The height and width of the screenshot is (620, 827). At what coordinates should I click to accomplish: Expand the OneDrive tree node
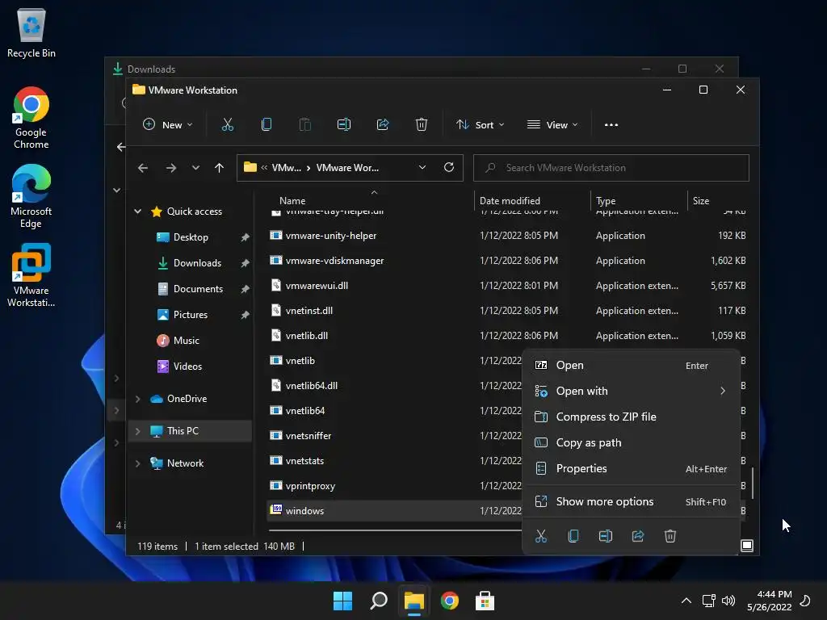(137, 399)
